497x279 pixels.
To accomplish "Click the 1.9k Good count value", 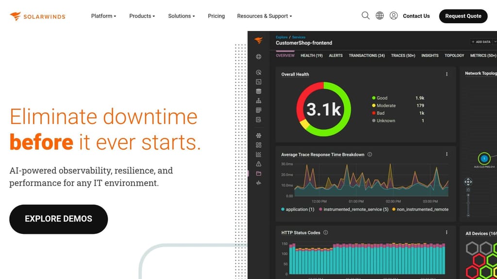I will (x=420, y=98).
